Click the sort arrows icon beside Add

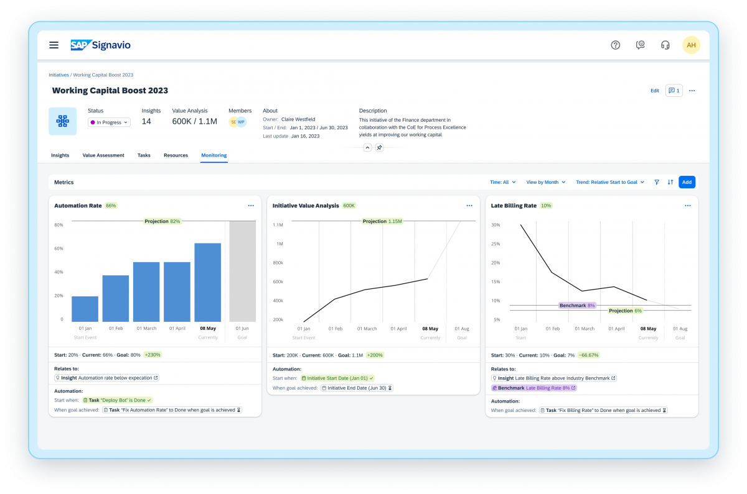click(x=670, y=182)
